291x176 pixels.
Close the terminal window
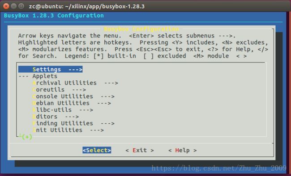click(x=6, y=6)
